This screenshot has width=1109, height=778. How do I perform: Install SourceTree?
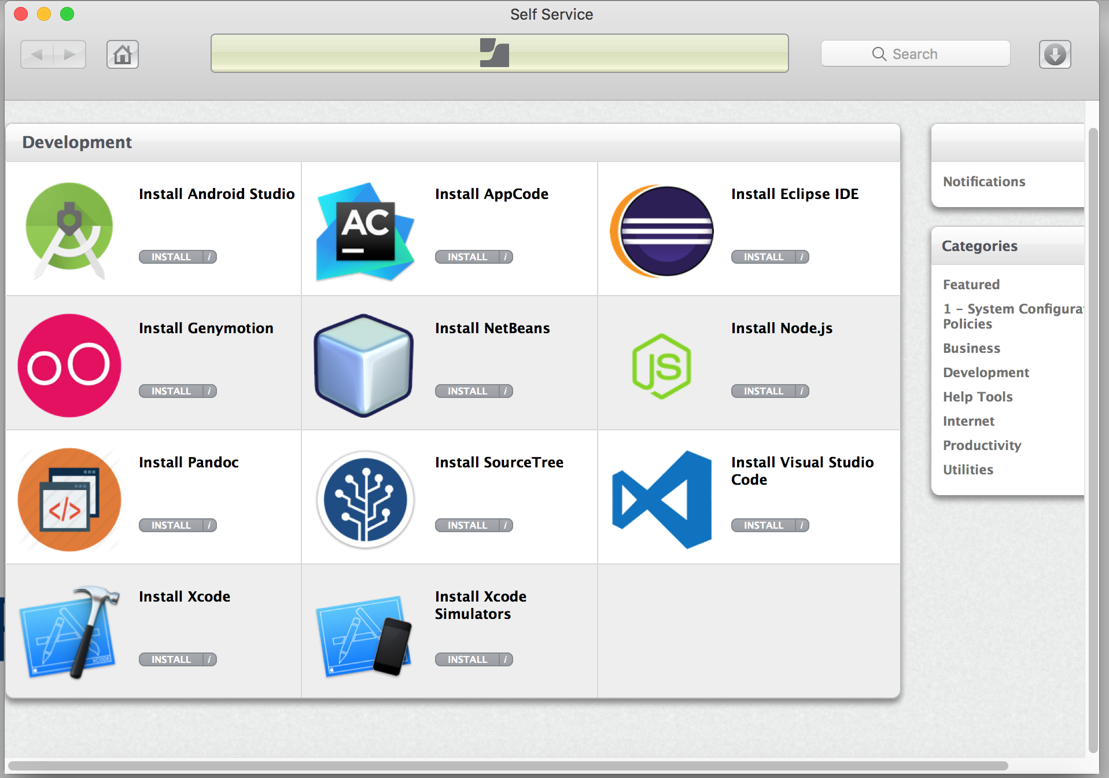tap(467, 525)
